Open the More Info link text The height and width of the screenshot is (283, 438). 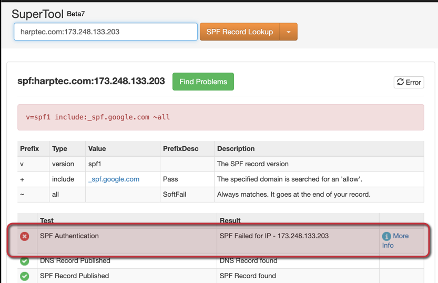pos(400,236)
